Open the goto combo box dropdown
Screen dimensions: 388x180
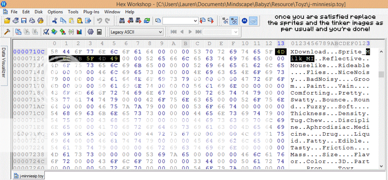(x=195, y=21)
